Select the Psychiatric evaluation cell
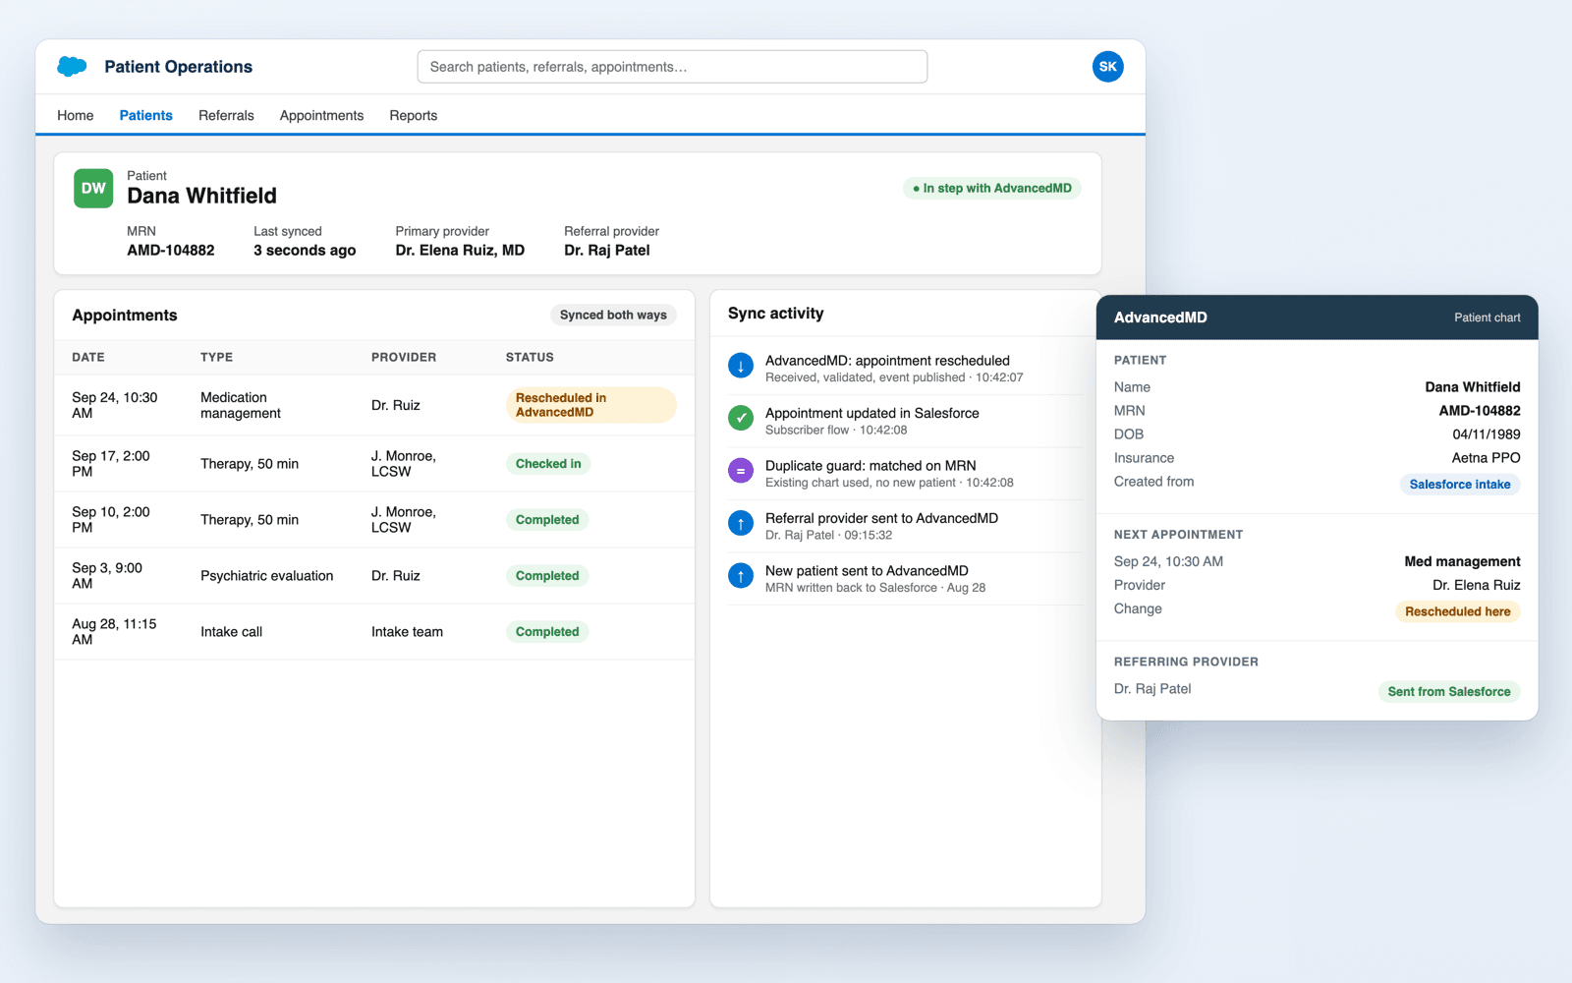 coord(267,576)
